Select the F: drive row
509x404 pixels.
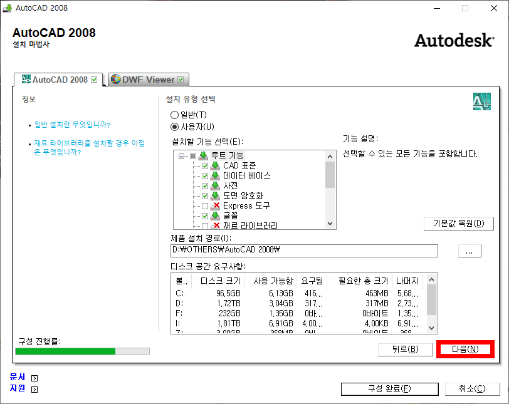coord(298,314)
